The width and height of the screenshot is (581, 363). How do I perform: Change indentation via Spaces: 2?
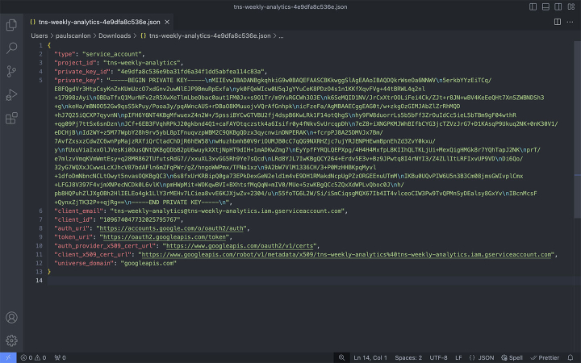pyautogui.click(x=408, y=357)
